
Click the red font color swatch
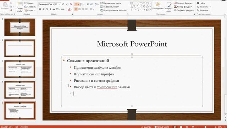(69, 9)
